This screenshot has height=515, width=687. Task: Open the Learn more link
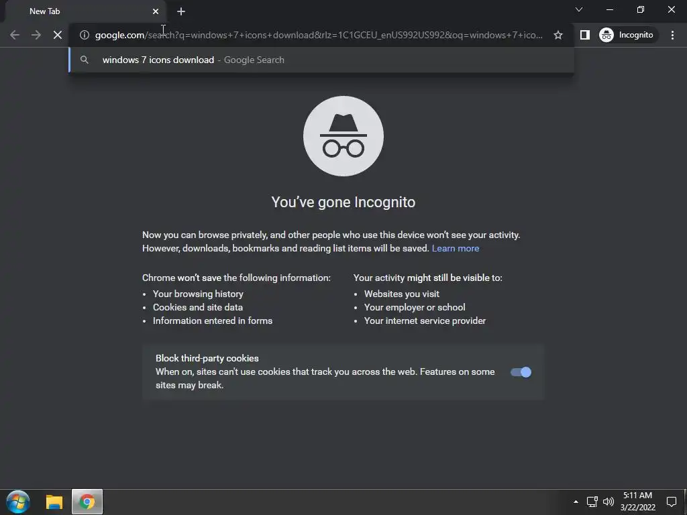456,248
